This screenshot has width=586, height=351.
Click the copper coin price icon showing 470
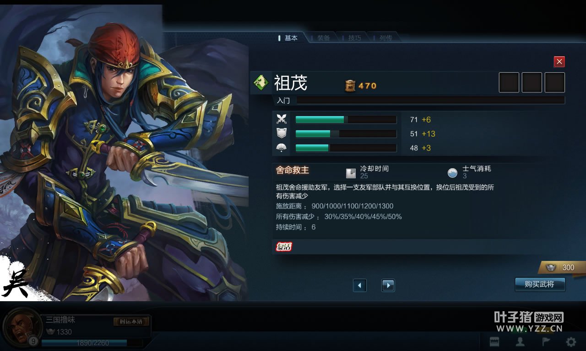coord(350,85)
